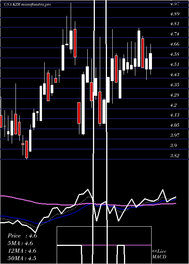This screenshot has width=189, height=264.
Task: Click the 4.89 price axis label
Action: [175, 14]
